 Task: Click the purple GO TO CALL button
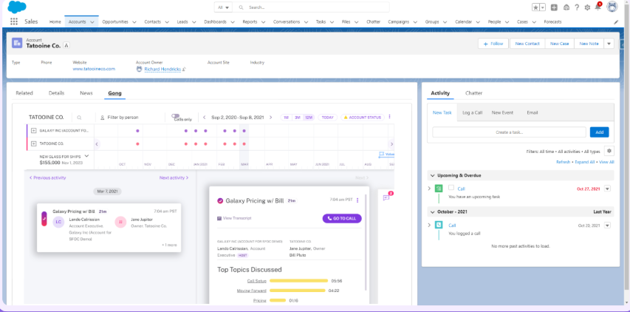coord(342,218)
